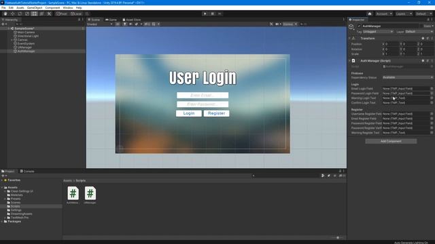This screenshot has height=244, width=435.
Task: Click the Email Login Field object picker
Action: point(432,89)
